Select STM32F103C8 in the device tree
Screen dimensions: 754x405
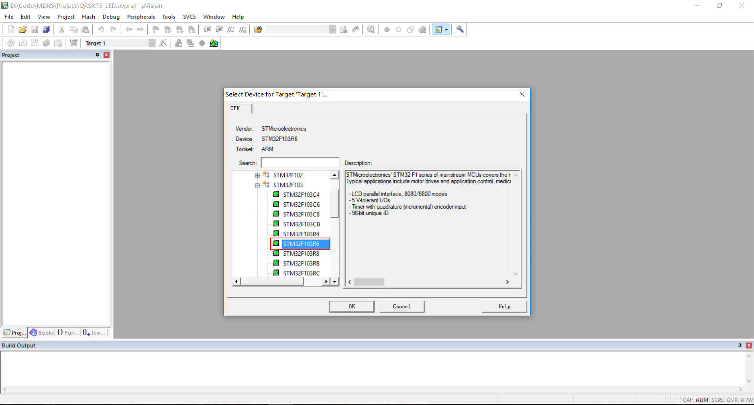(301, 214)
